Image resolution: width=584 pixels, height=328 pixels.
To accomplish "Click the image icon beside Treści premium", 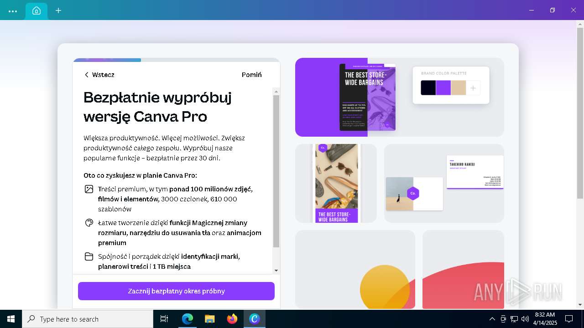I will [89, 189].
